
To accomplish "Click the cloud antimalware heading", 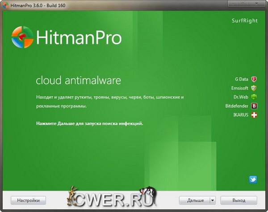I will click(79, 80).
